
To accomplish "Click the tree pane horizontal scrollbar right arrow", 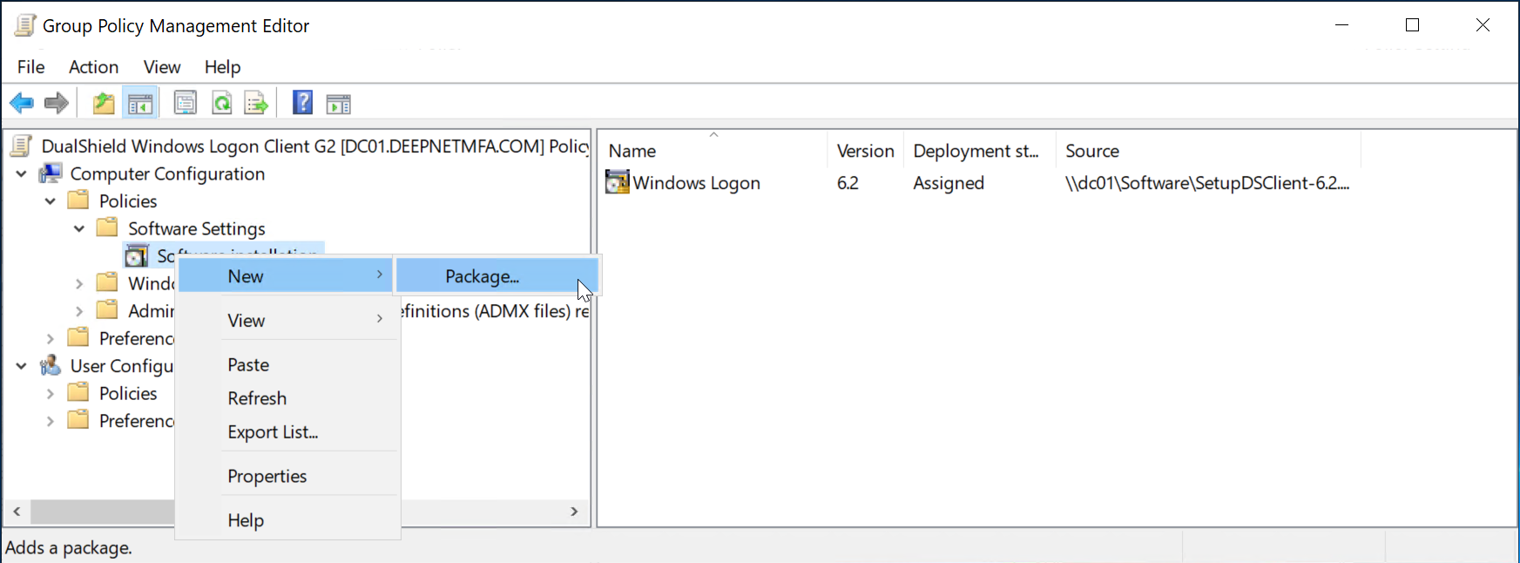I will click(574, 512).
